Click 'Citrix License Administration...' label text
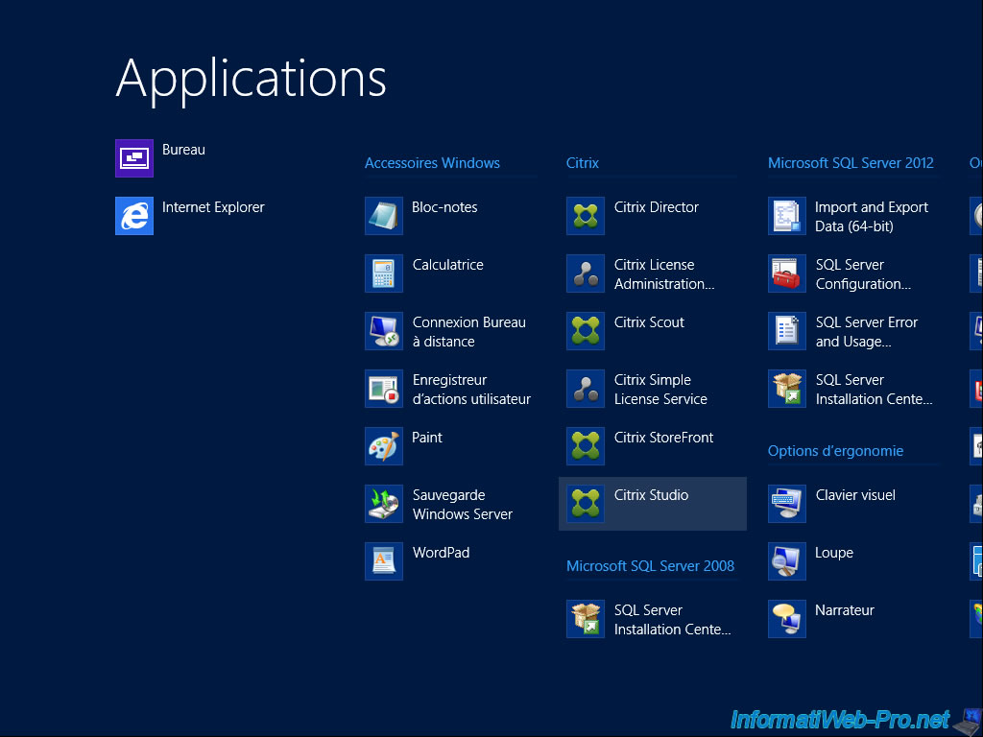This screenshot has width=983, height=737. pyautogui.click(x=664, y=274)
